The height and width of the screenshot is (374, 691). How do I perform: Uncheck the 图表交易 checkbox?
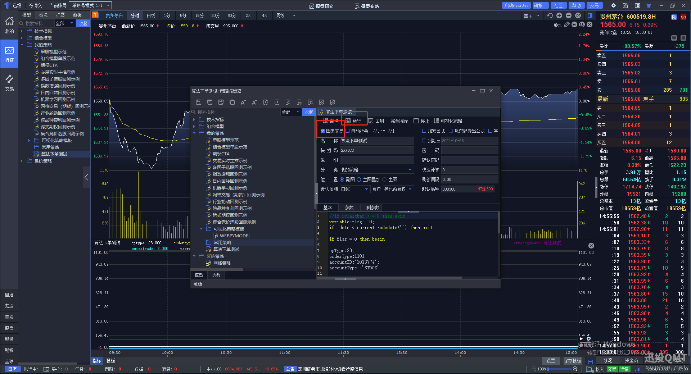pyautogui.click(x=322, y=131)
